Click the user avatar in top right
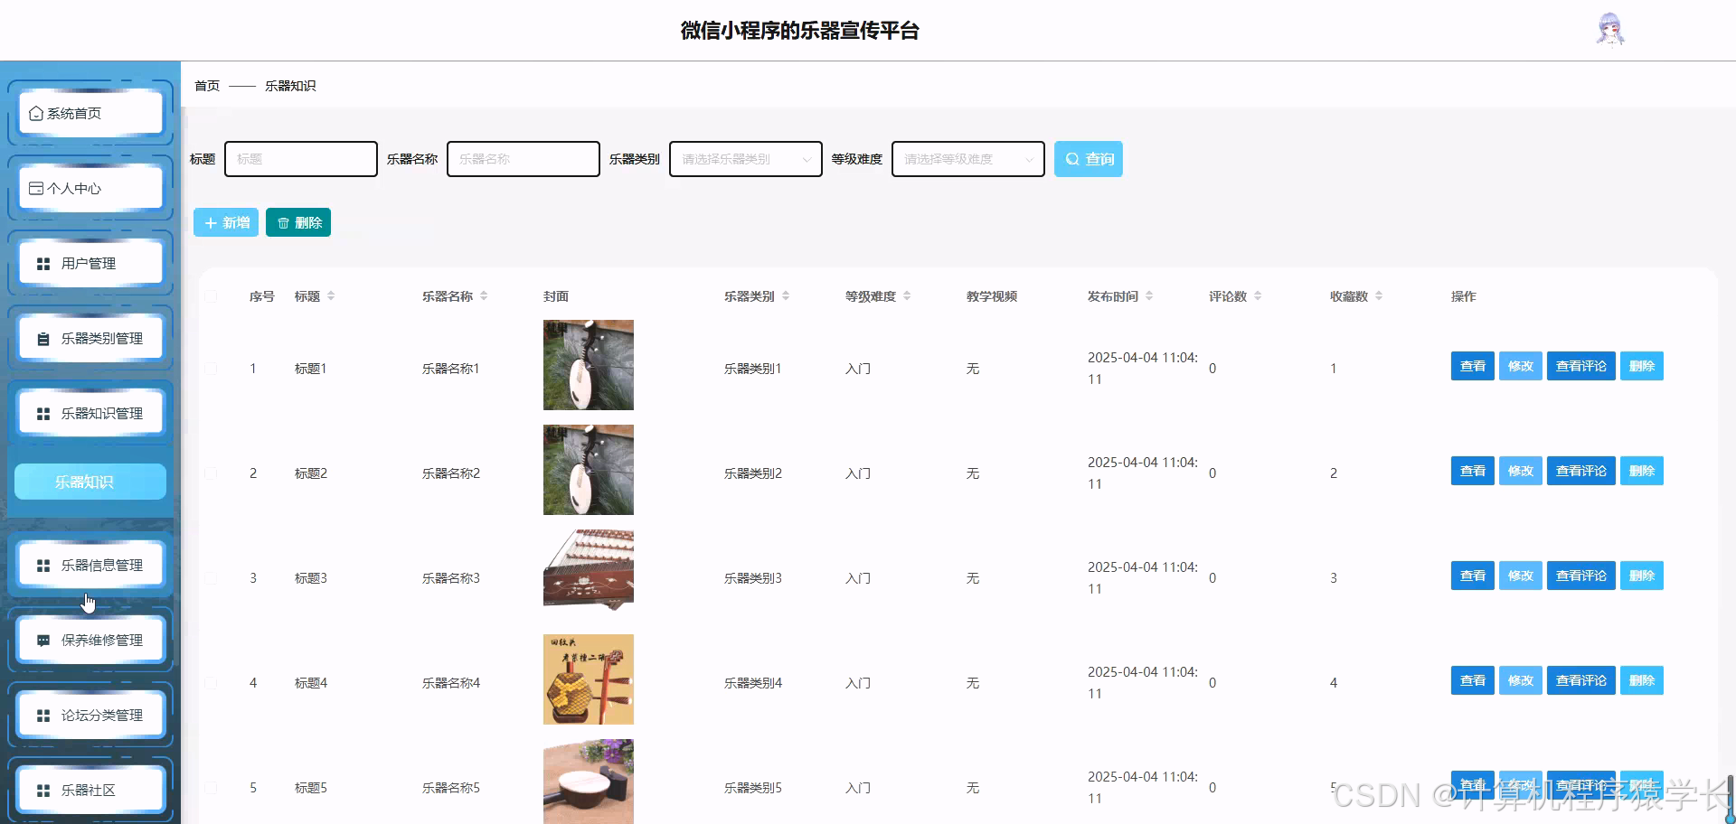This screenshot has height=824, width=1736. point(1610,29)
